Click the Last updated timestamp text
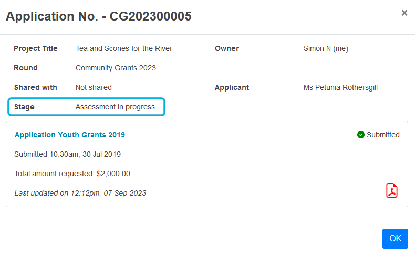The height and width of the screenshot is (254, 415). coord(80,193)
